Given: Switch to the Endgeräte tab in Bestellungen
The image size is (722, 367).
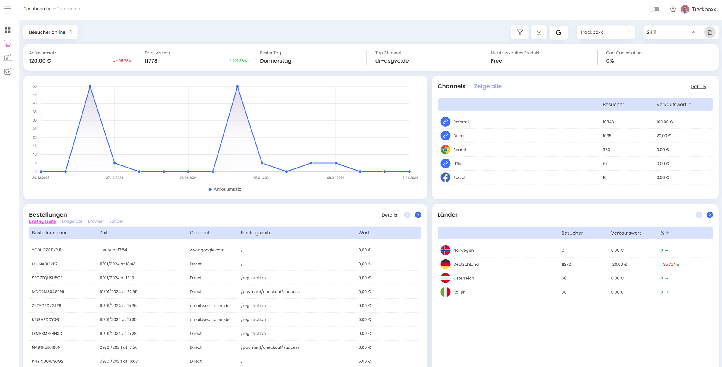Looking at the screenshot, I should coord(72,221).
